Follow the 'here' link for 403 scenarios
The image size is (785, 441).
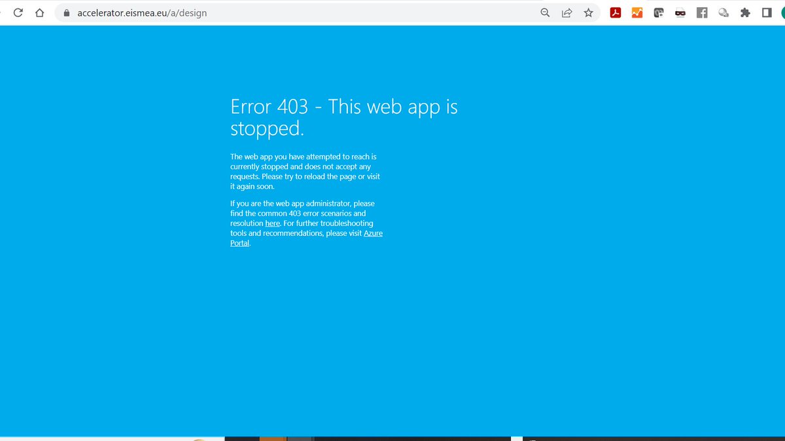pos(272,223)
